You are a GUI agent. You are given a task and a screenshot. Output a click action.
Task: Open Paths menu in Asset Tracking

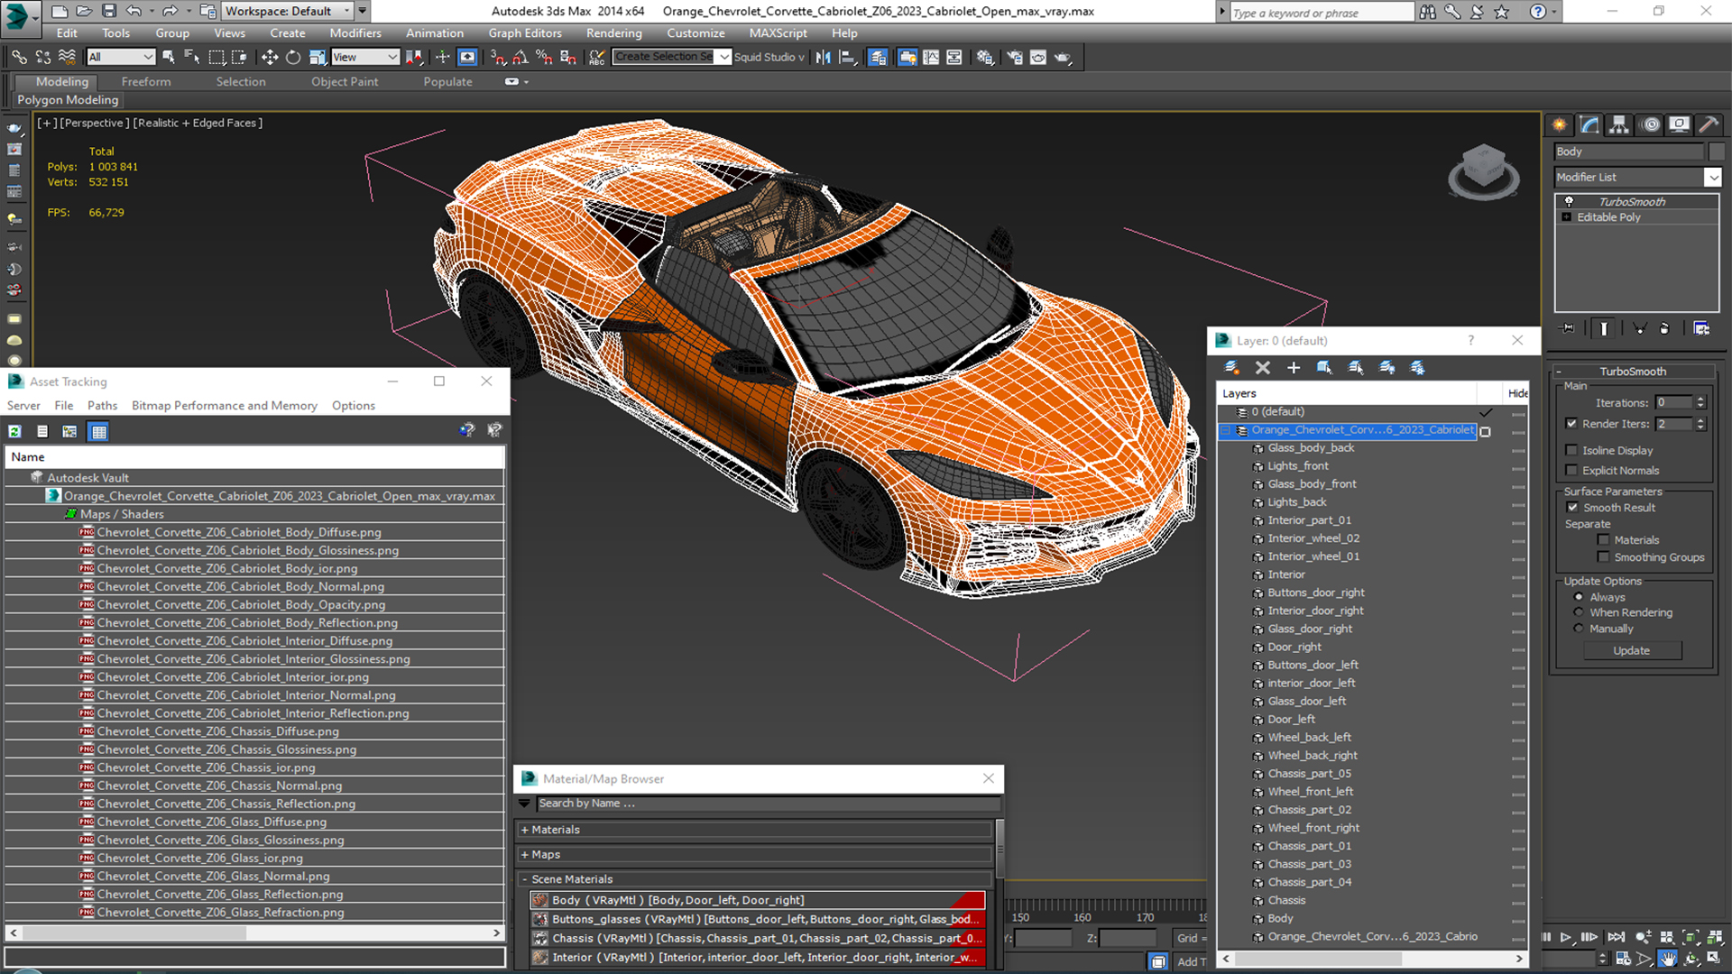pos(102,406)
